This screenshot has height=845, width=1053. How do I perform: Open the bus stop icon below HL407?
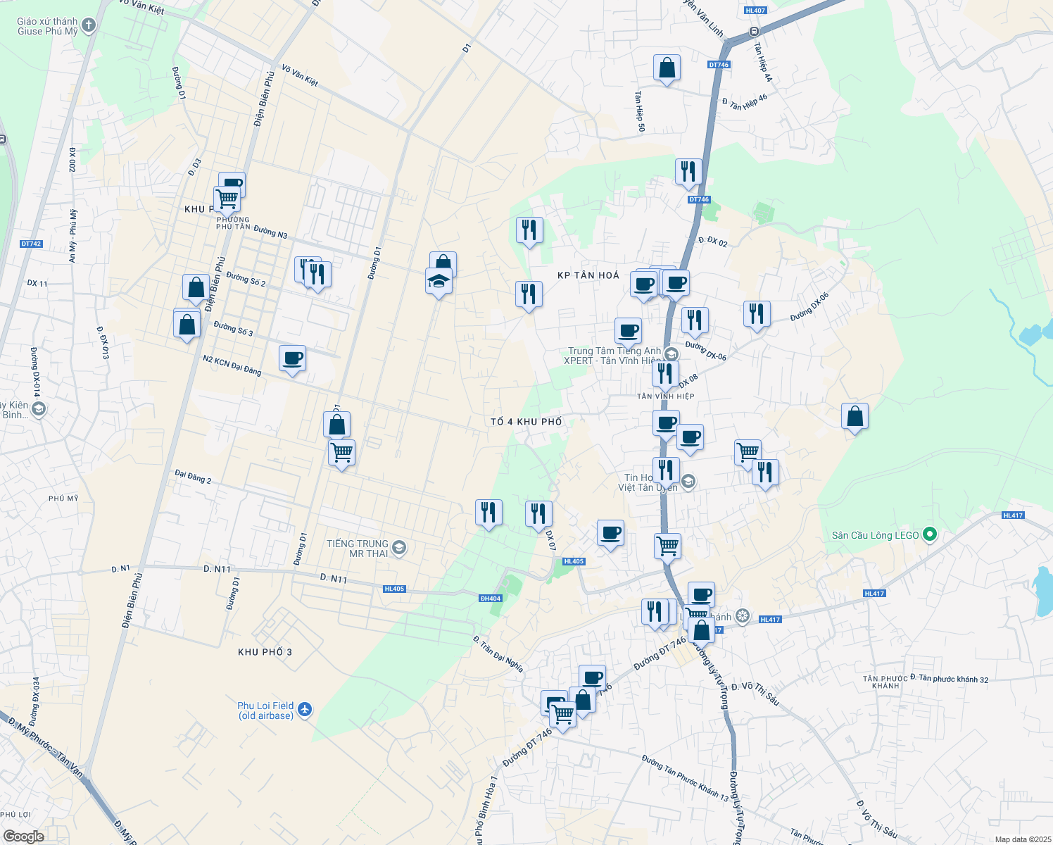755,32
